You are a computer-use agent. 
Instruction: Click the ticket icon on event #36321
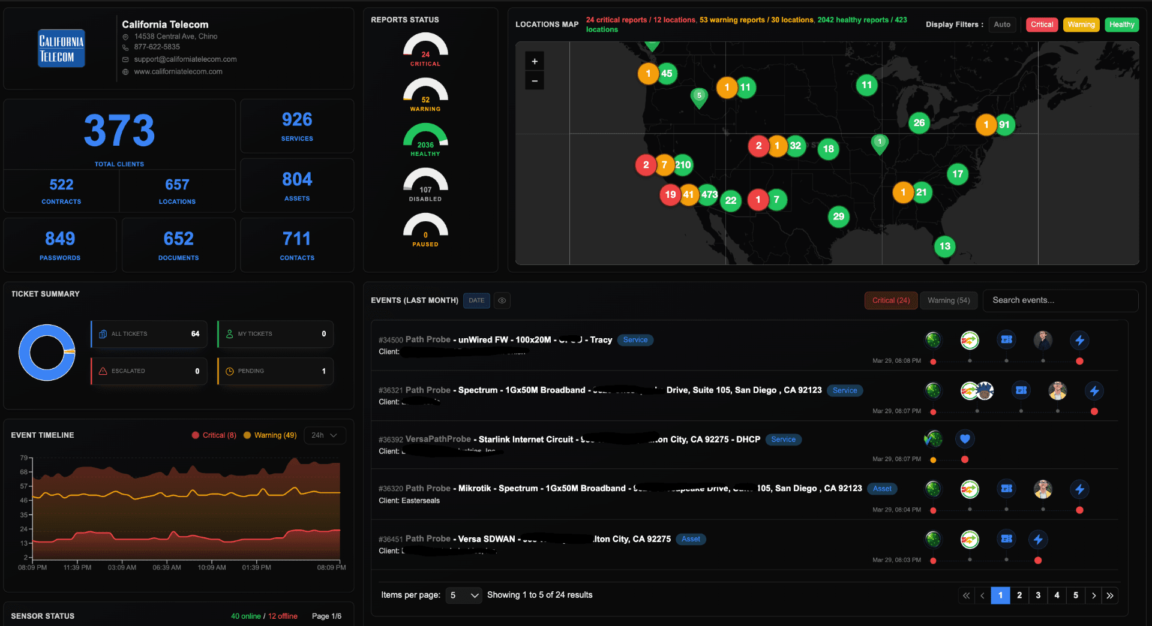coord(1022,390)
